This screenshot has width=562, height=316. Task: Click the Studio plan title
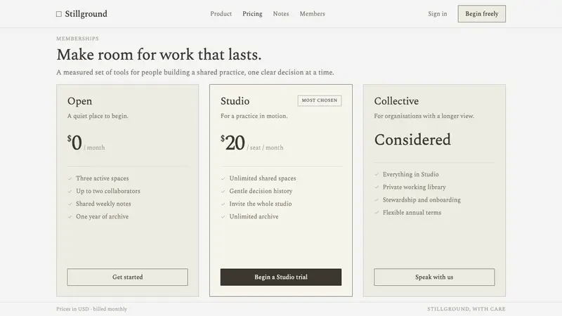click(235, 101)
